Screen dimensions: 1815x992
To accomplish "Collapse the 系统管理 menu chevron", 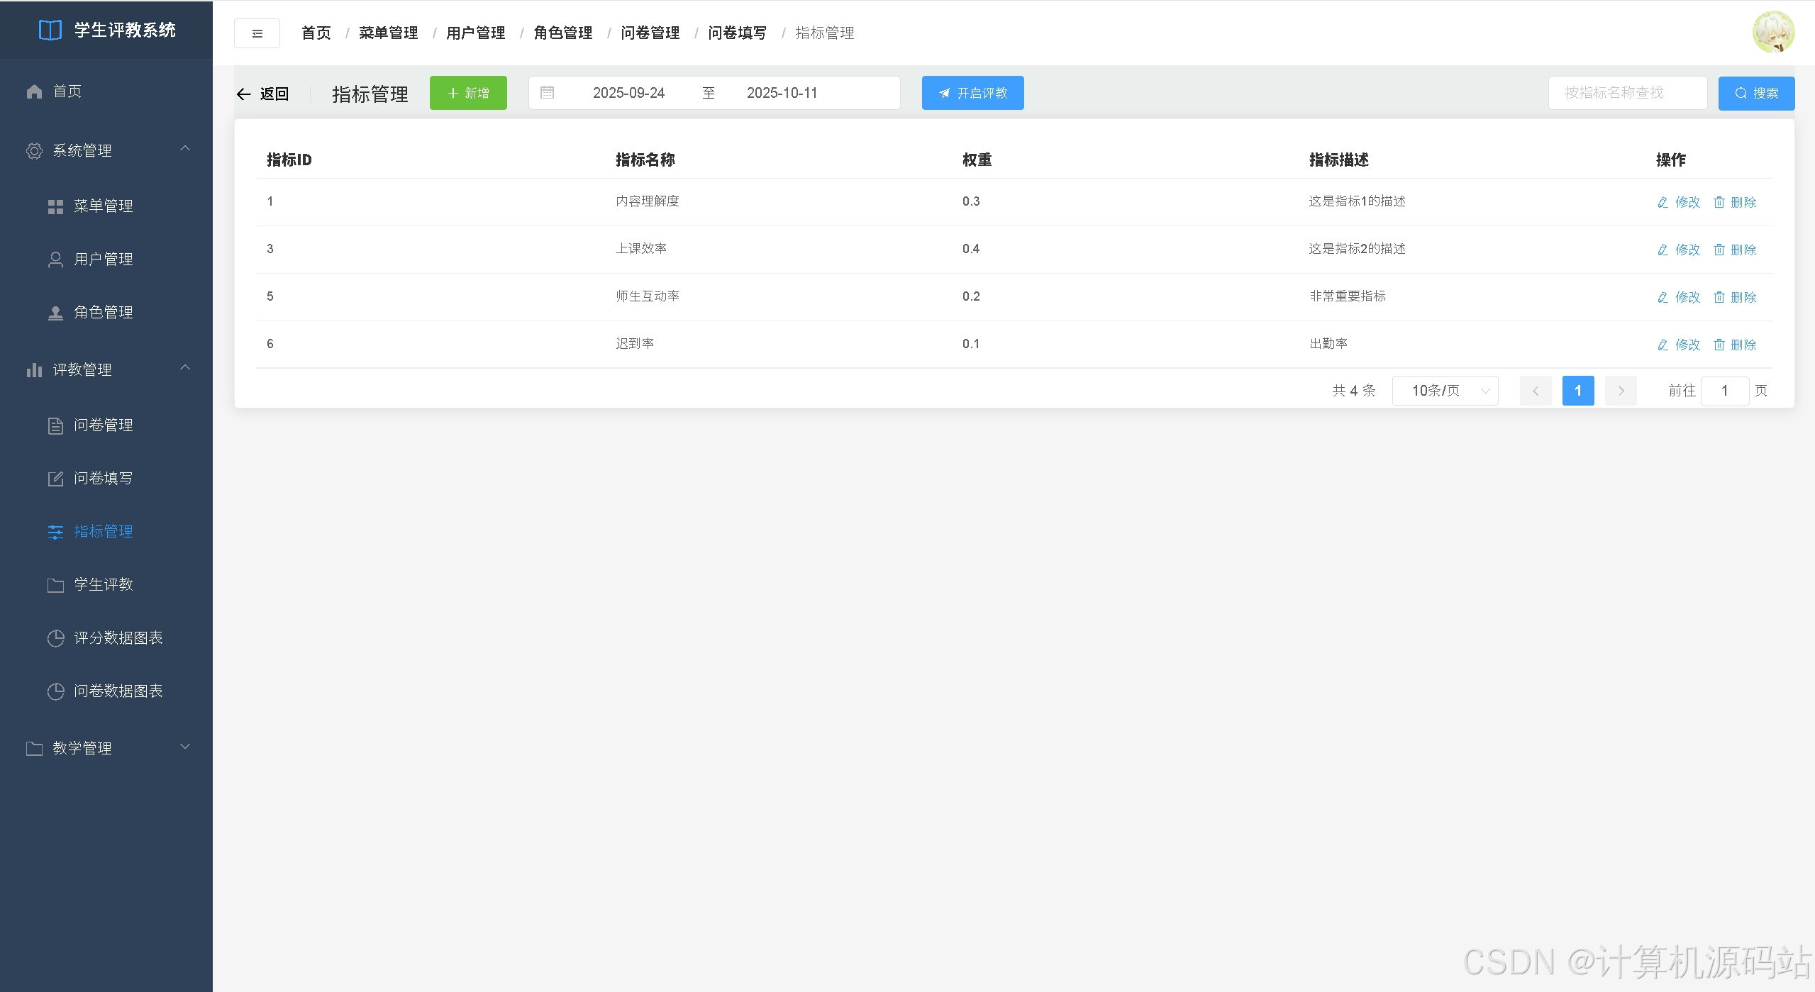I will [x=185, y=148].
